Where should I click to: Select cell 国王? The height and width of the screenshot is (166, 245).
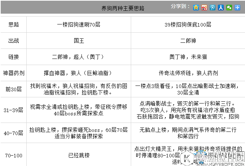[79, 41]
